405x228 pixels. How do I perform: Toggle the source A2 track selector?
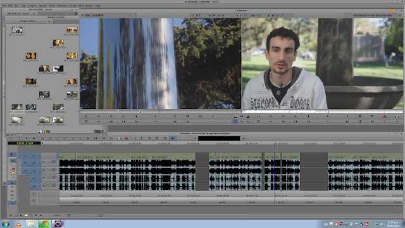click(25, 170)
